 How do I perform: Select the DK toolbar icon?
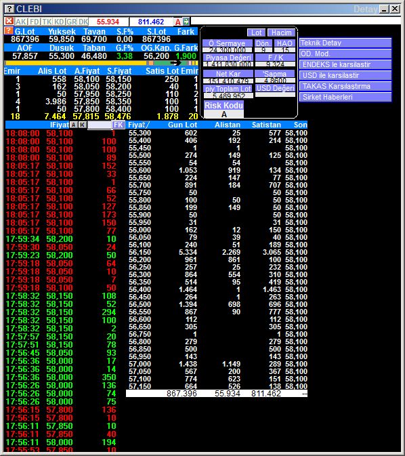83,22
